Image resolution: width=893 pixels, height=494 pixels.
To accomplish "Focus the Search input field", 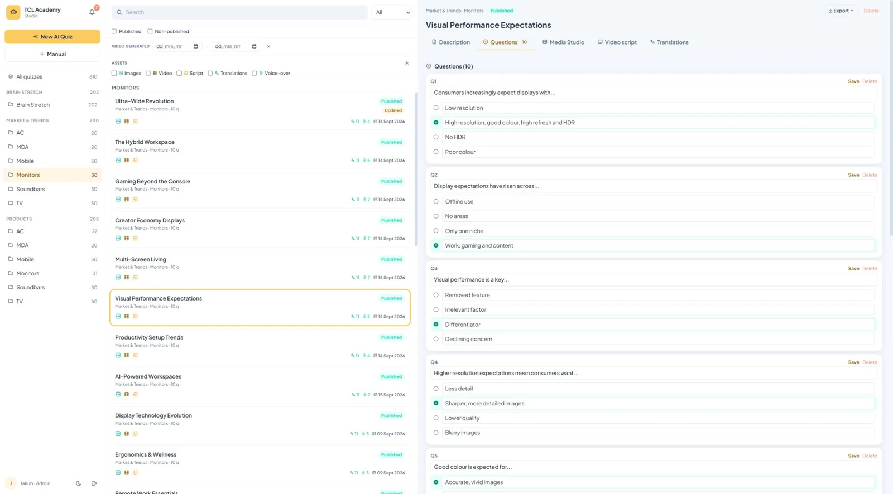I will 239,12.
